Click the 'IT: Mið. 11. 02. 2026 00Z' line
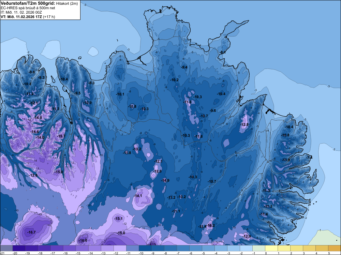This screenshot has width=341, height=255. pyautogui.click(x=21, y=12)
